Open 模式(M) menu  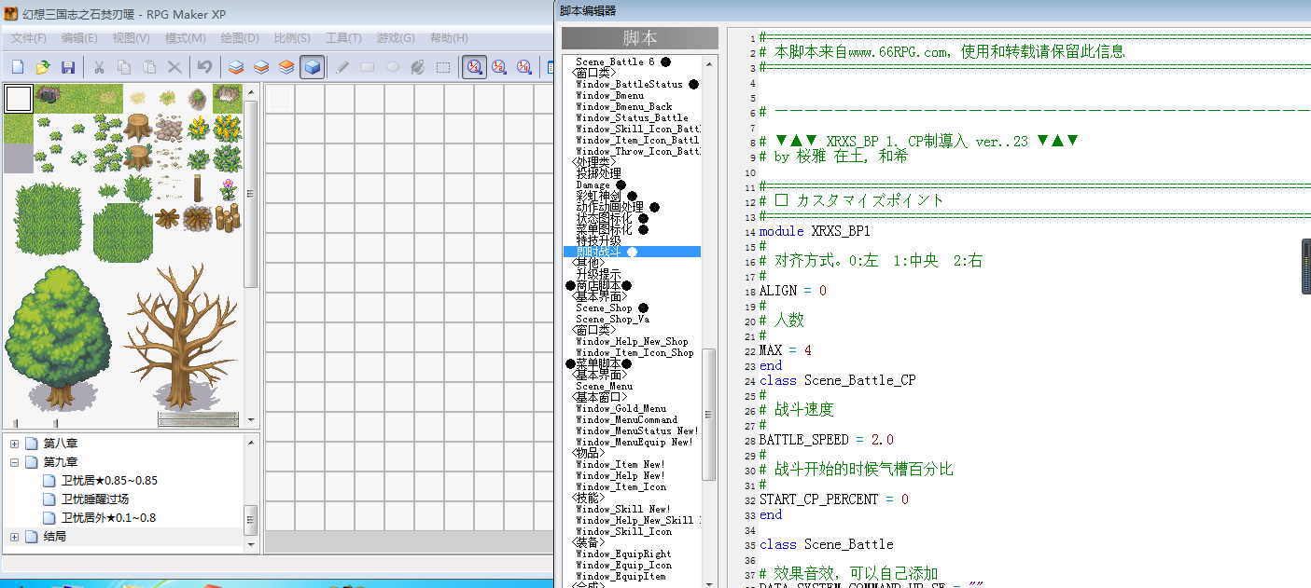[185, 37]
